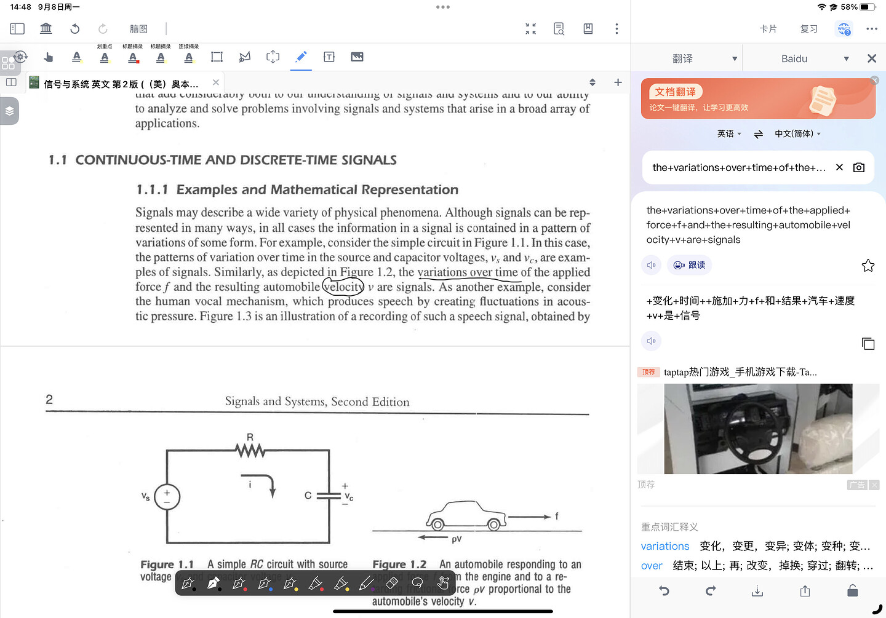Open the document search icon
Viewport: 886px width, 618px height.
[559, 29]
